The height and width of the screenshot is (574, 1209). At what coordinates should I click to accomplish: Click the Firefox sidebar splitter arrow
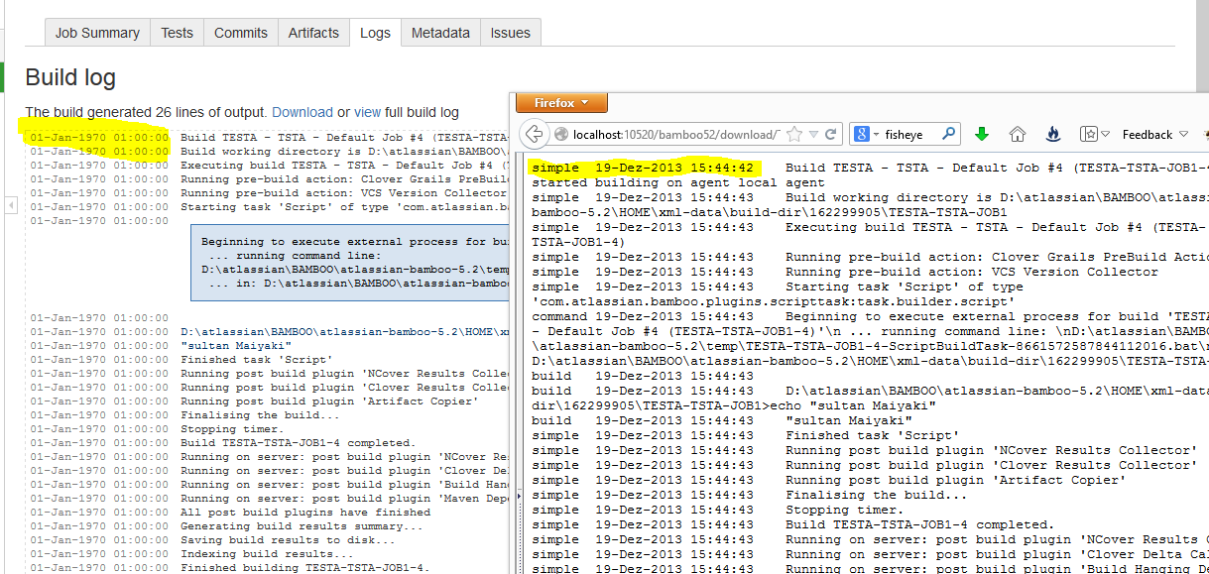point(521,496)
